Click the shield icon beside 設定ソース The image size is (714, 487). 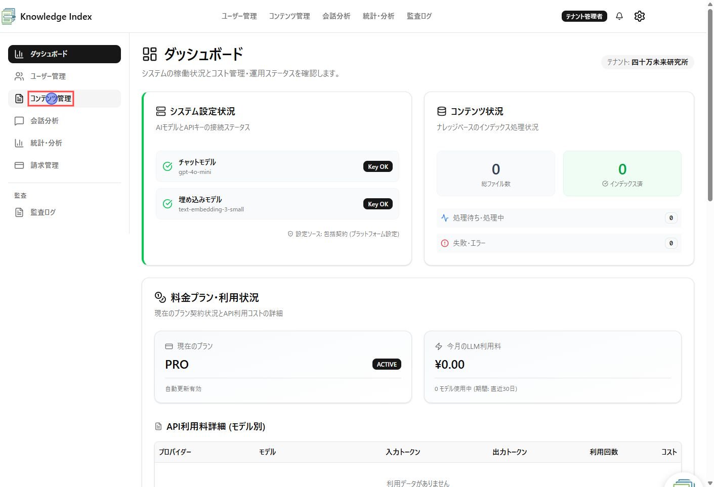(290, 234)
